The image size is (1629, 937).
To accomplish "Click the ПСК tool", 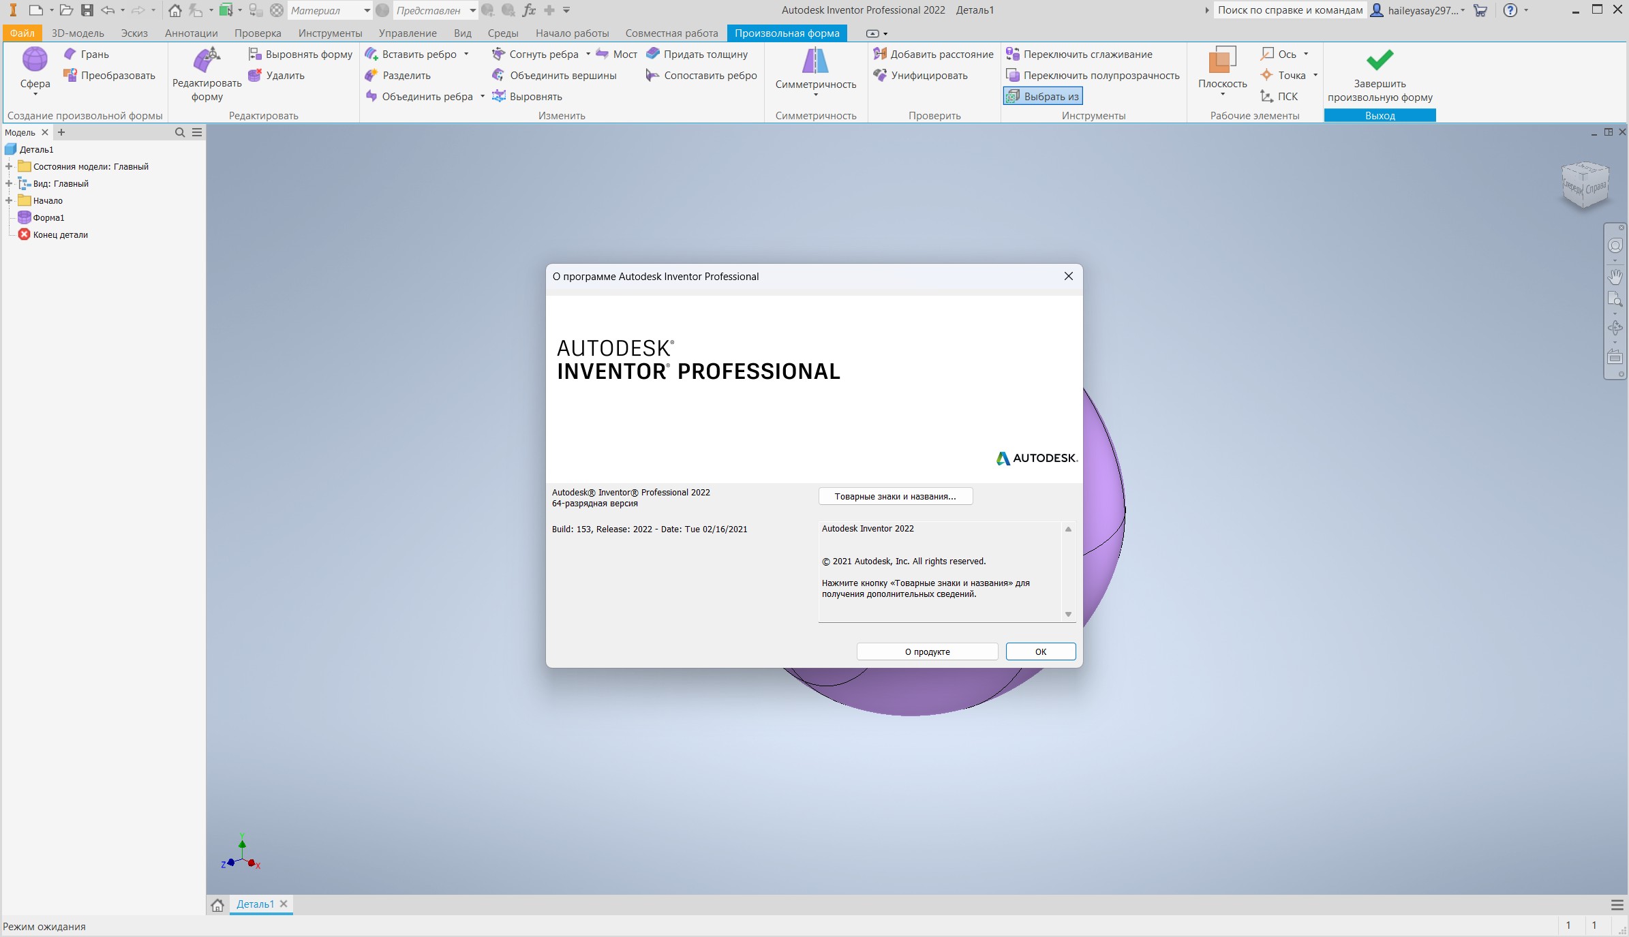I will 1279,96.
